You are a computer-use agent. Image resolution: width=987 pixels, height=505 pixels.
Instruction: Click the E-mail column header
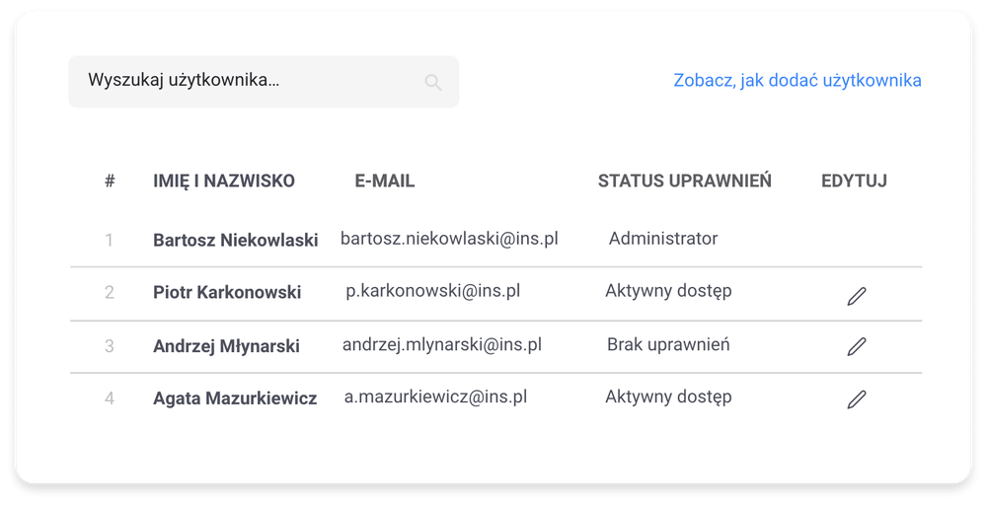click(385, 181)
